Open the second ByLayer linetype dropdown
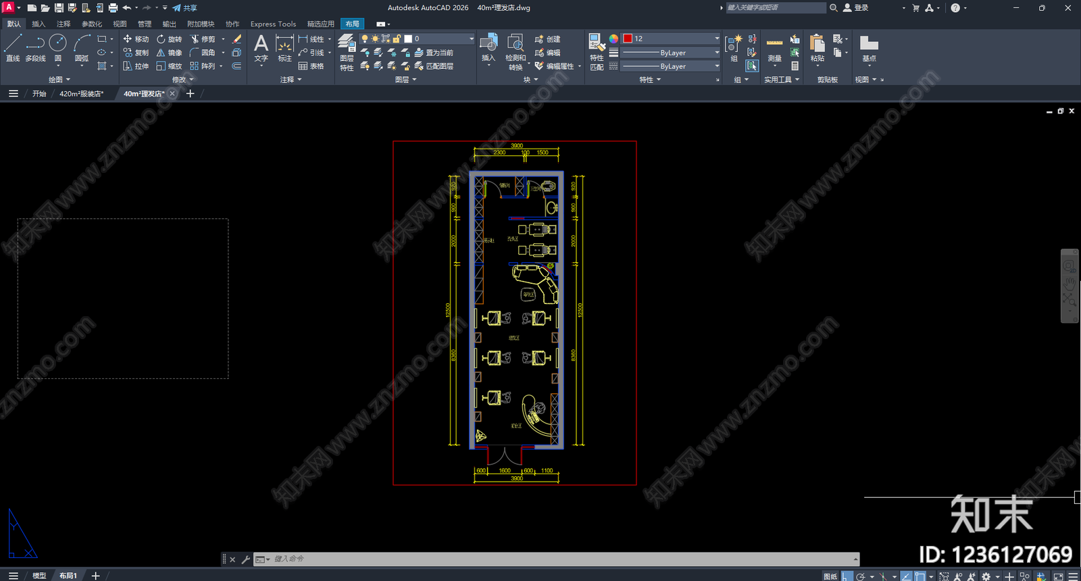Viewport: 1081px width, 581px height. tap(671, 66)
